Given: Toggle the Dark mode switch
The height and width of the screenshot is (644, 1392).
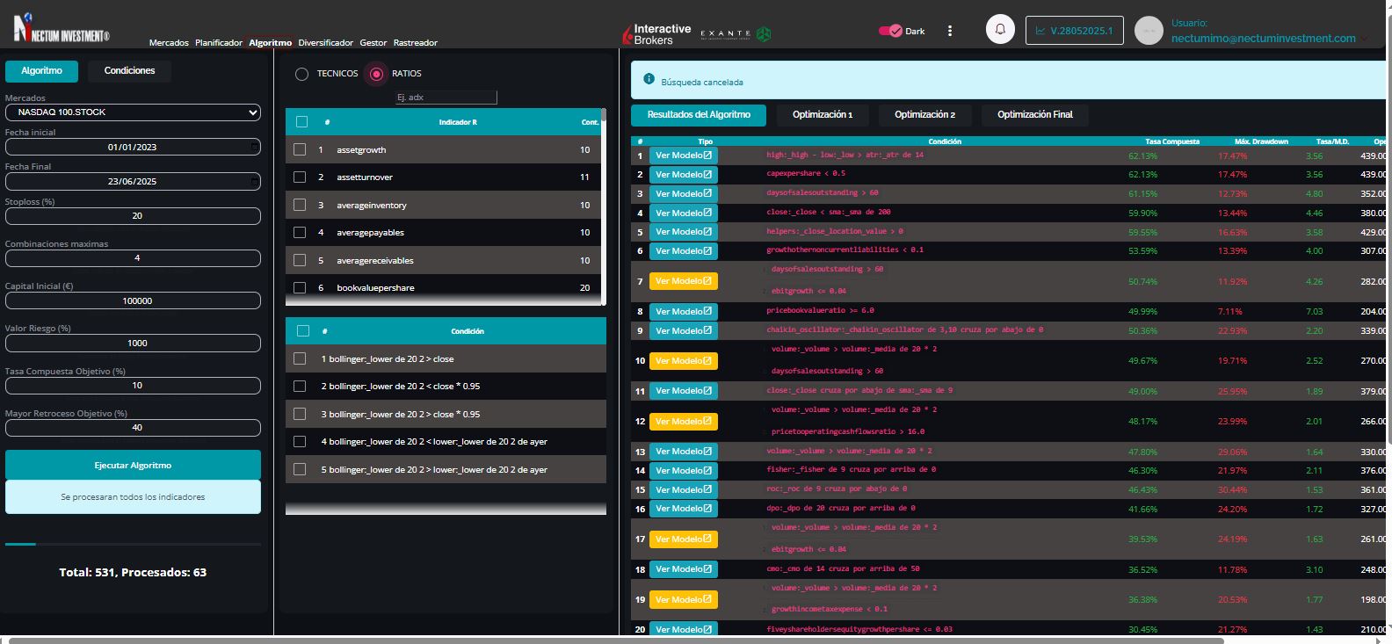Looking at the screenshot, I should [890, 31].
